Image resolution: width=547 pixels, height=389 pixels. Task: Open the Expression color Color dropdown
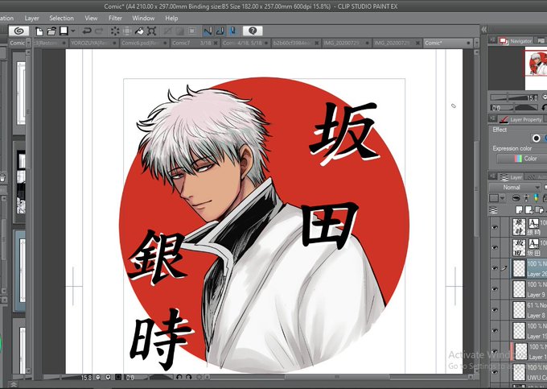pos(522,159)
